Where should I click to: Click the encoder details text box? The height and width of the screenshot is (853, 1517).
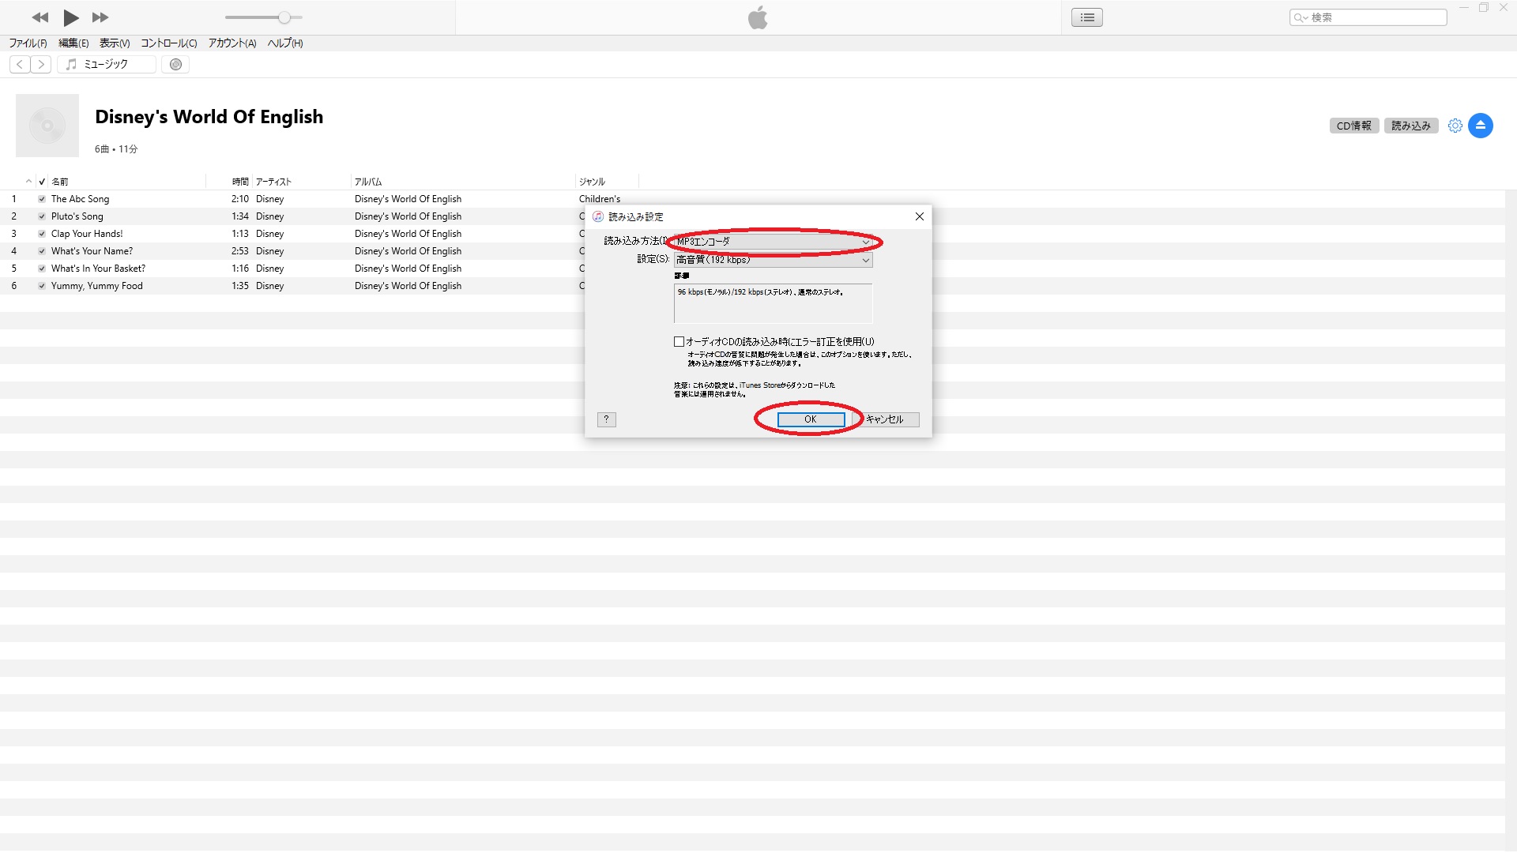pyautogui.click(x=774, y=303)
